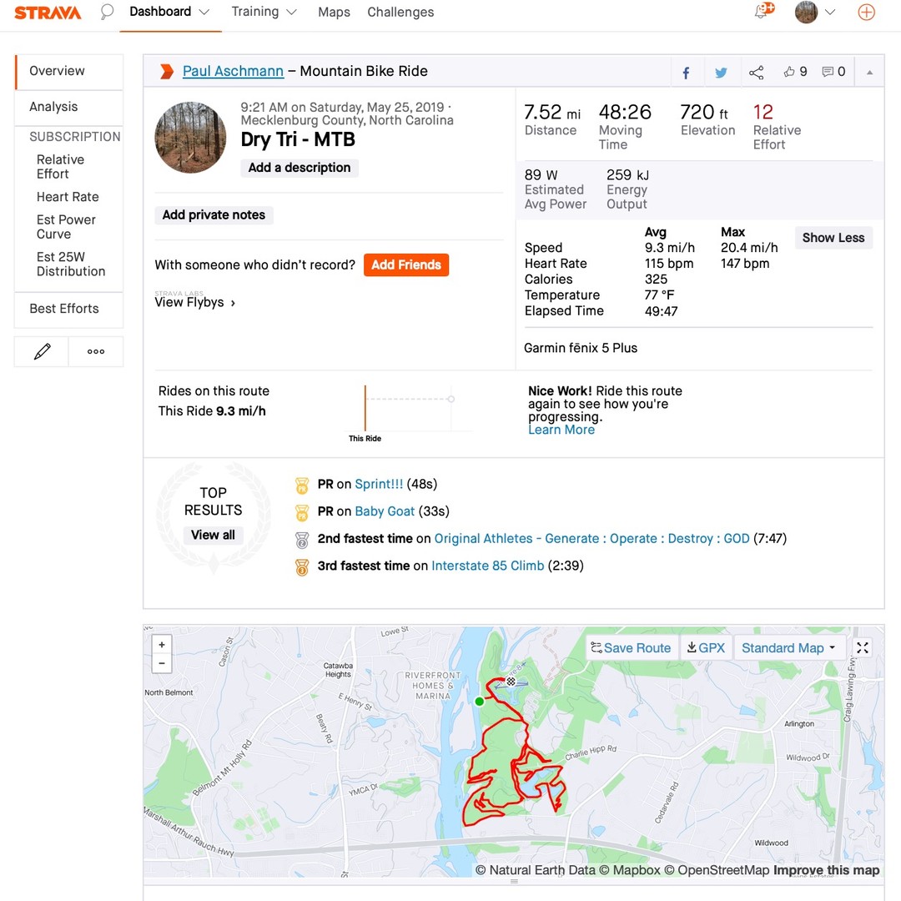Click Show Less to collapse stats
Image resolution: width=901 pixels, height=901 pixels.
(833, 238)
